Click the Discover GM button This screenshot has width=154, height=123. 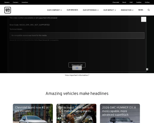coord(77,64)
